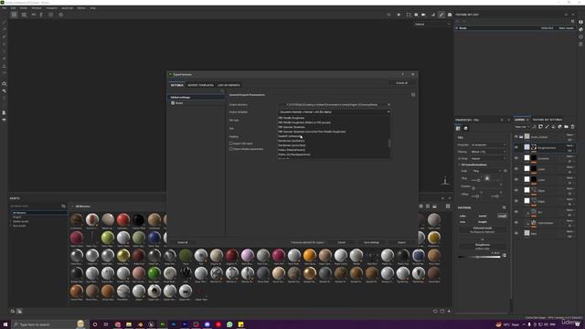Toggle the height channel in Material section

coord(483,221)
